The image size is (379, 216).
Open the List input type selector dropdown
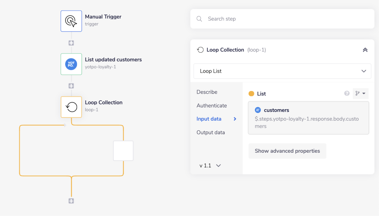360,94
